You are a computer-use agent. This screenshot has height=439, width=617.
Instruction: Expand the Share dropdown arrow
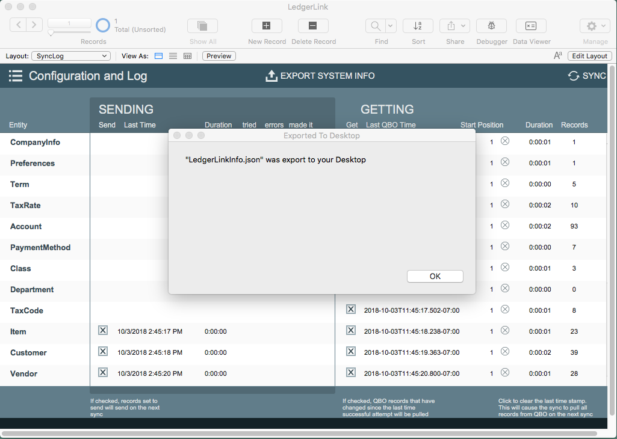[463, 26]
